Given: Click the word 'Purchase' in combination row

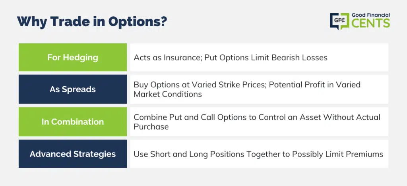Looking at the screenshot, I should point(151,127).
